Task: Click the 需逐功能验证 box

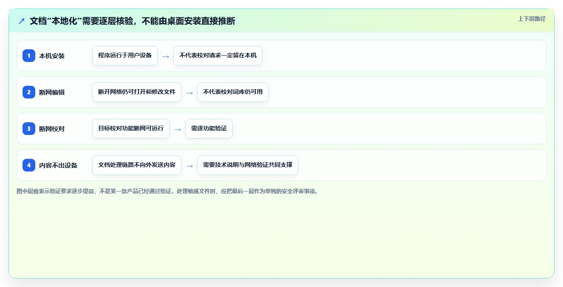Action: (209, 129)
